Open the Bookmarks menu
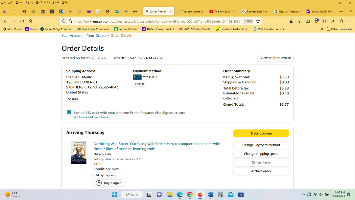The image size is (355, 200). point(43,2)
